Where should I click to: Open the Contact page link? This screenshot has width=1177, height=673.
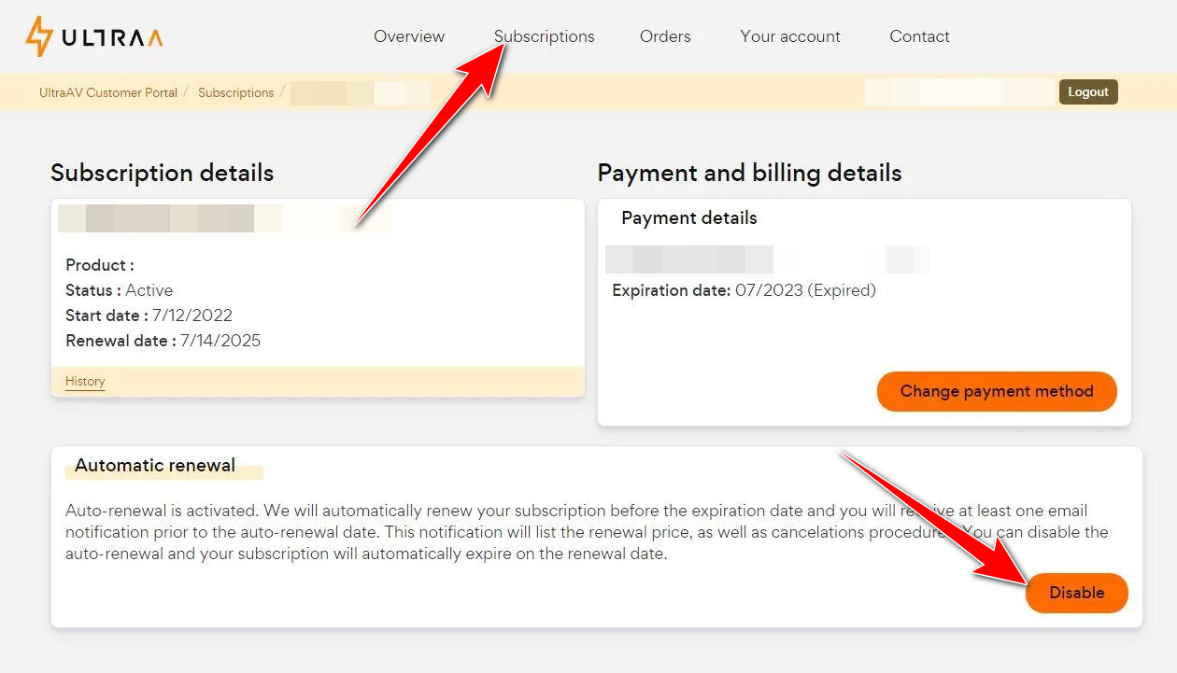point(919,36)
